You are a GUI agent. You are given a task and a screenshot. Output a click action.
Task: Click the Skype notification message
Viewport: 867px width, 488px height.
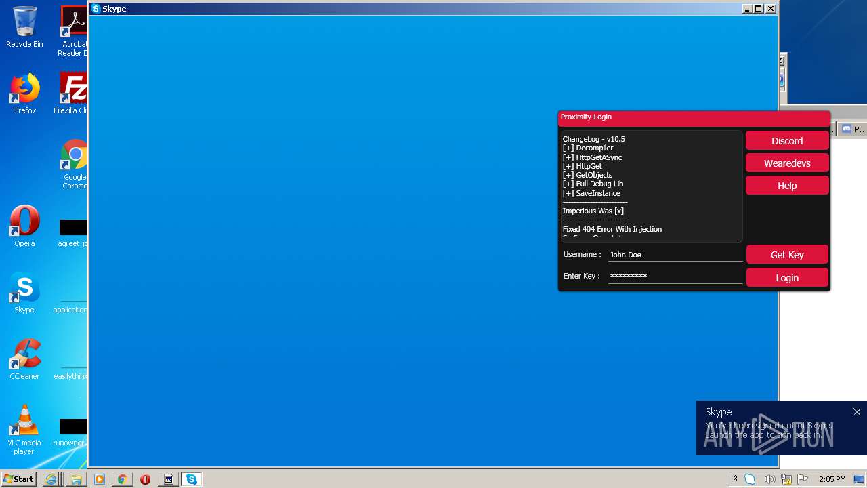767,430
